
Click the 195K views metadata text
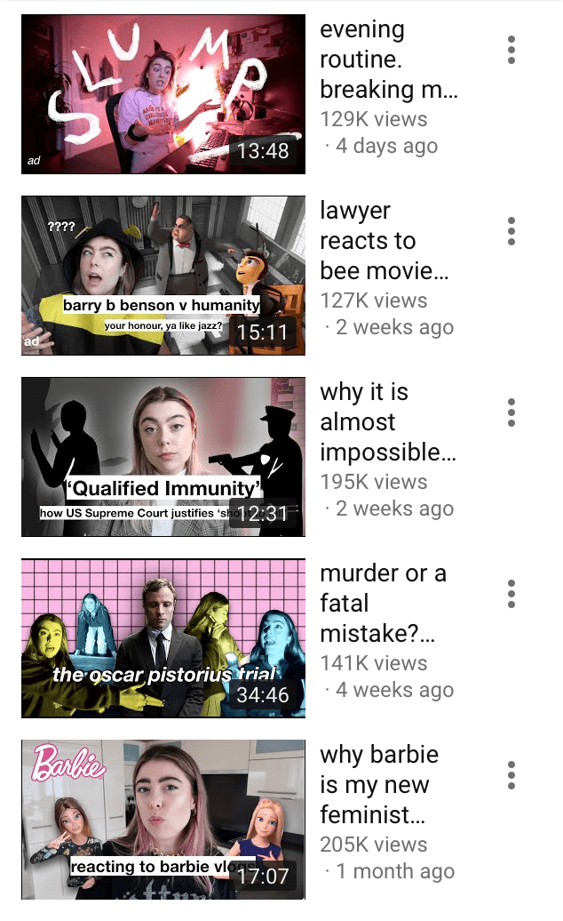coord(374,482)
